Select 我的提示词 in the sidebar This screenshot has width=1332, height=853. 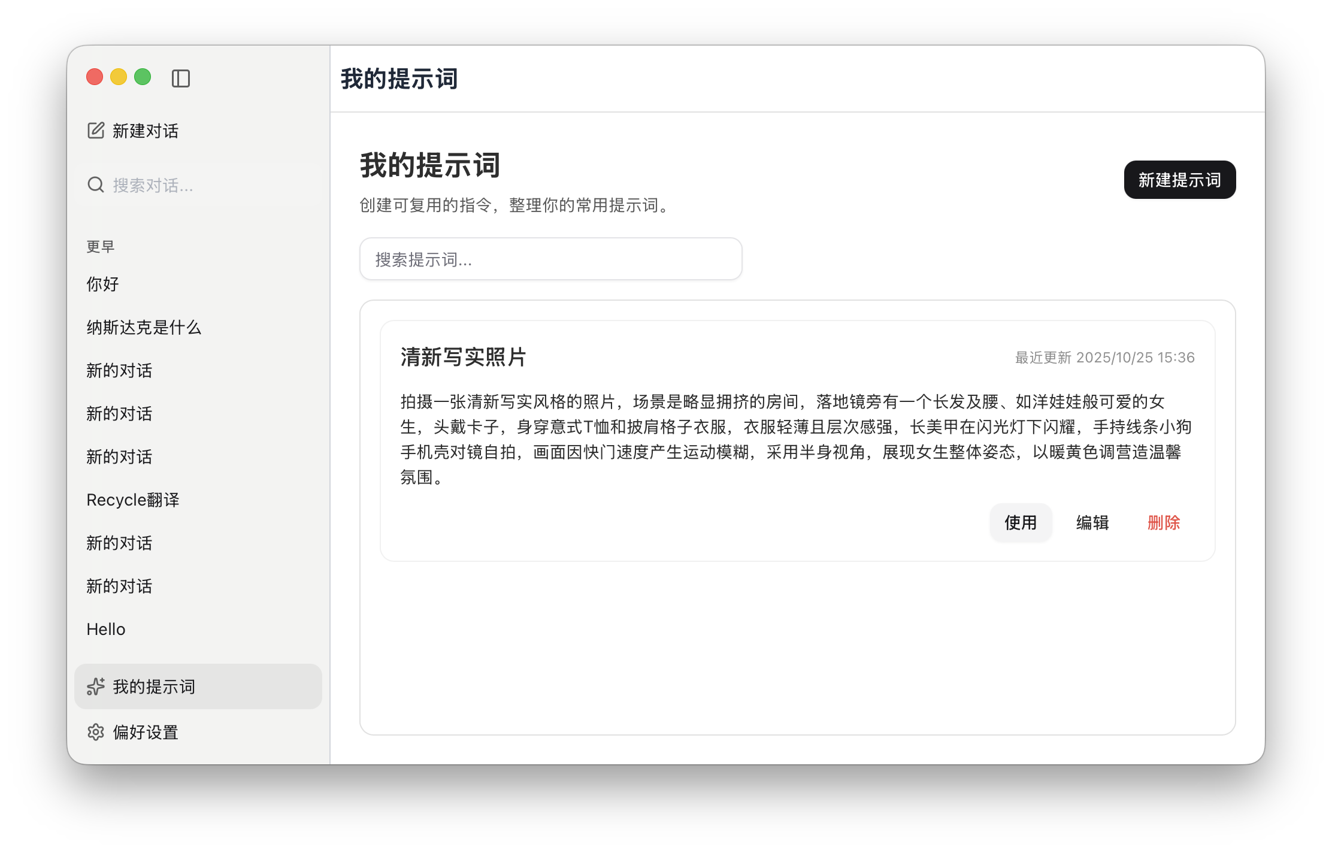click(153, 687)
